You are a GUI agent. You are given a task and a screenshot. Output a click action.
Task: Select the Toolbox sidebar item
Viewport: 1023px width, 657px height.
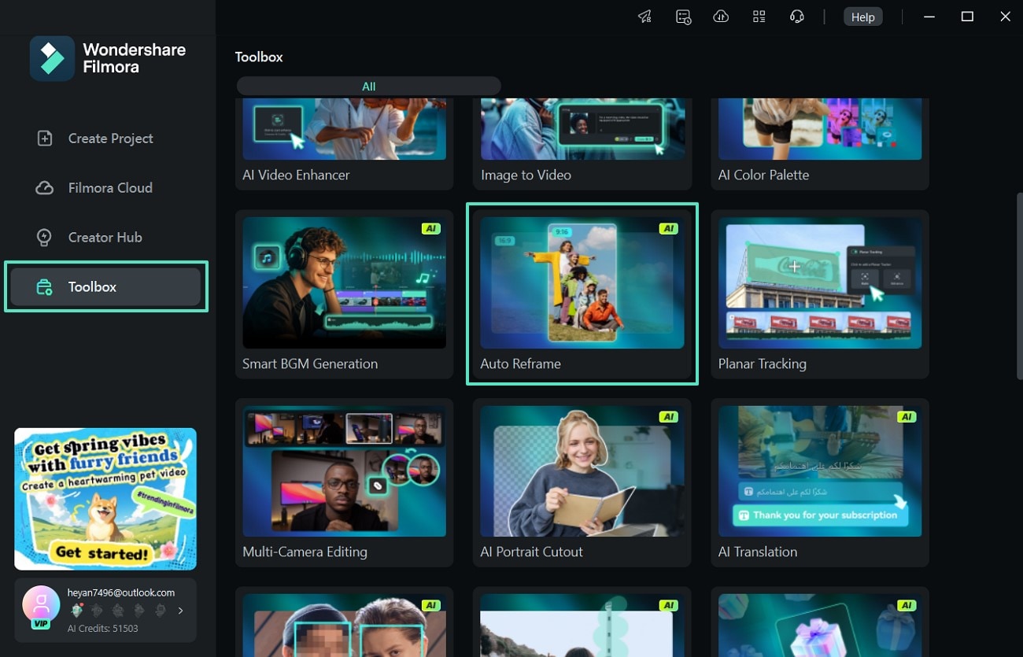(x=105, y=287)
